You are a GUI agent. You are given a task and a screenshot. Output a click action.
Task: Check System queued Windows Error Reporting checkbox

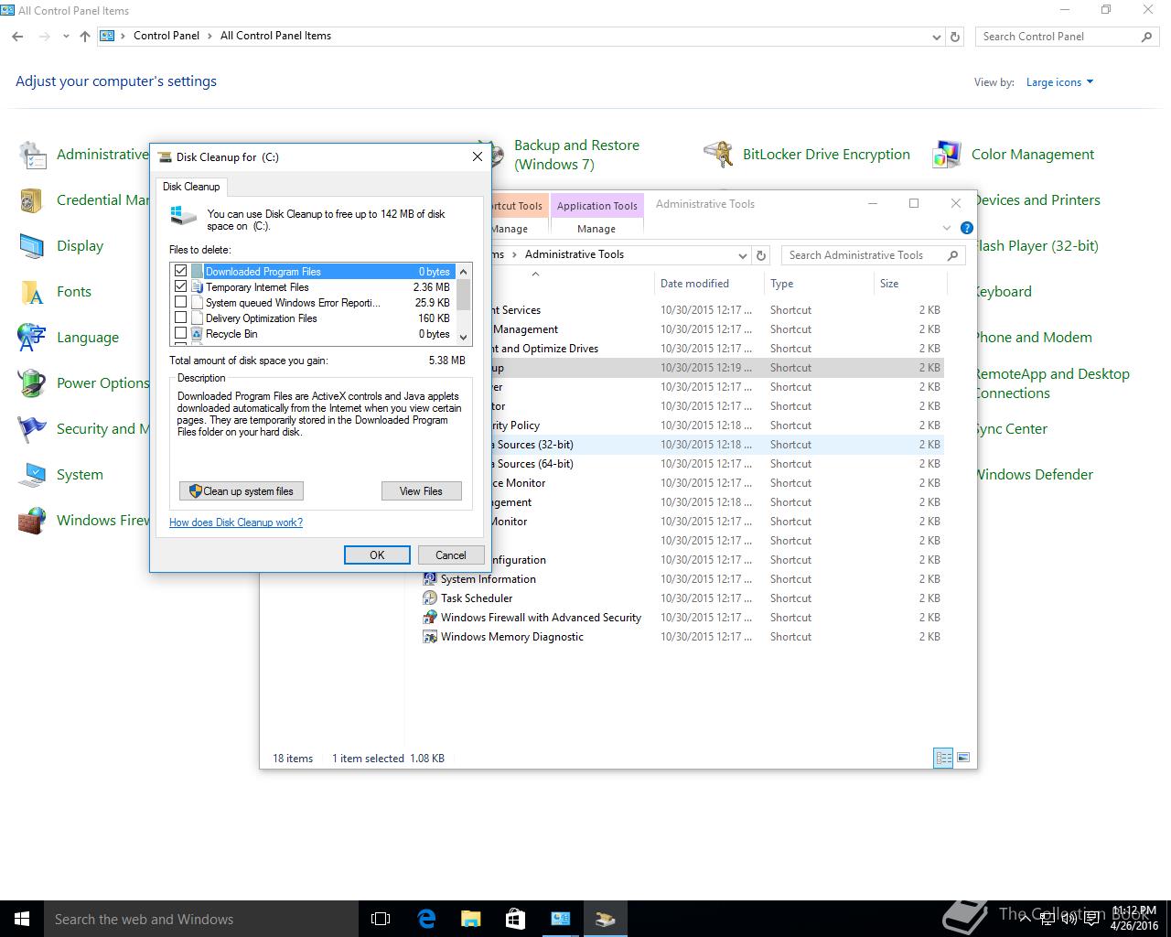tap(180, 302)
